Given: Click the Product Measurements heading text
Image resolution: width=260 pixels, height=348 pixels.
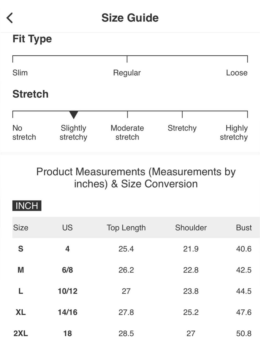Looking at the screenshot, I should pos(136,178).
